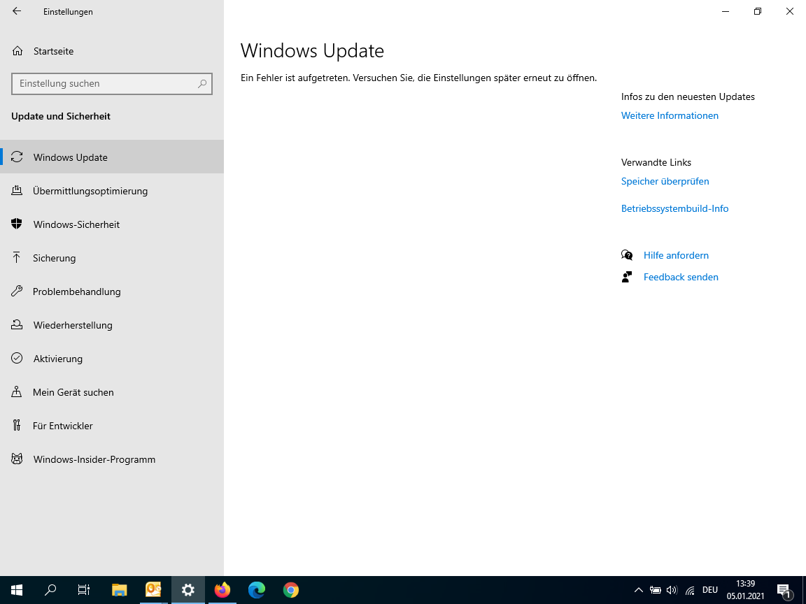Click the Windows-Sicherheit shield icon
Image resolution: width=806 pixels, height=604 pixels.
point(17,224)
